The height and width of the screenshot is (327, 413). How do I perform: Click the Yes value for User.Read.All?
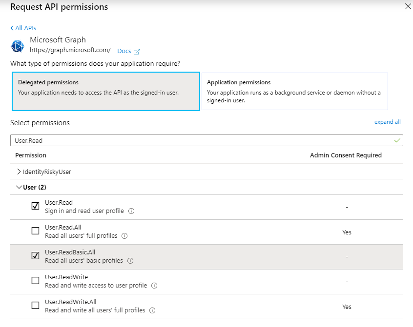(x=347, y=232)
